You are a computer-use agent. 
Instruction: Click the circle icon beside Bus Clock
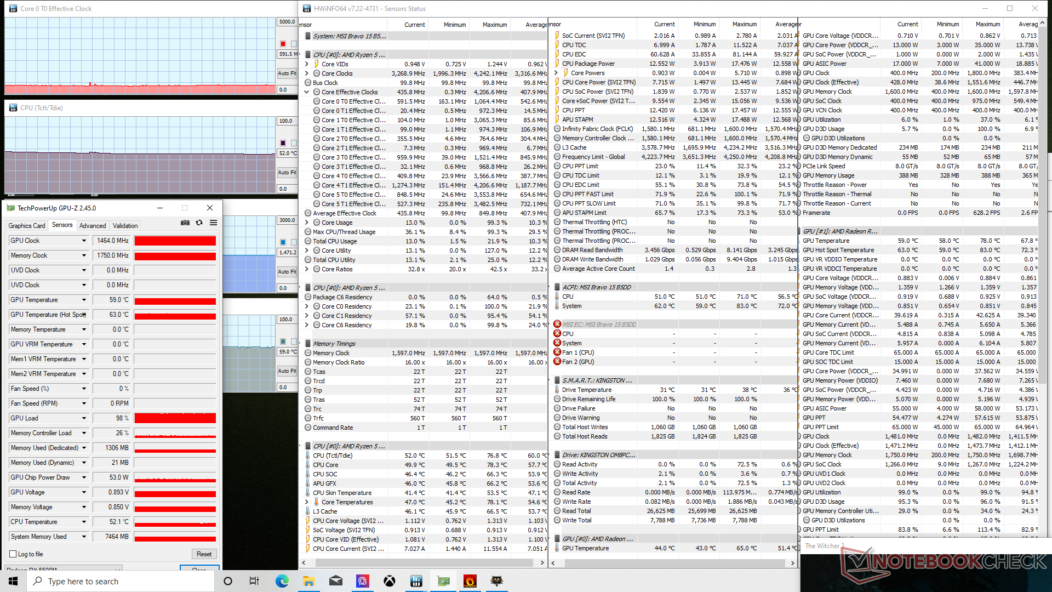[x=308, y=83]
